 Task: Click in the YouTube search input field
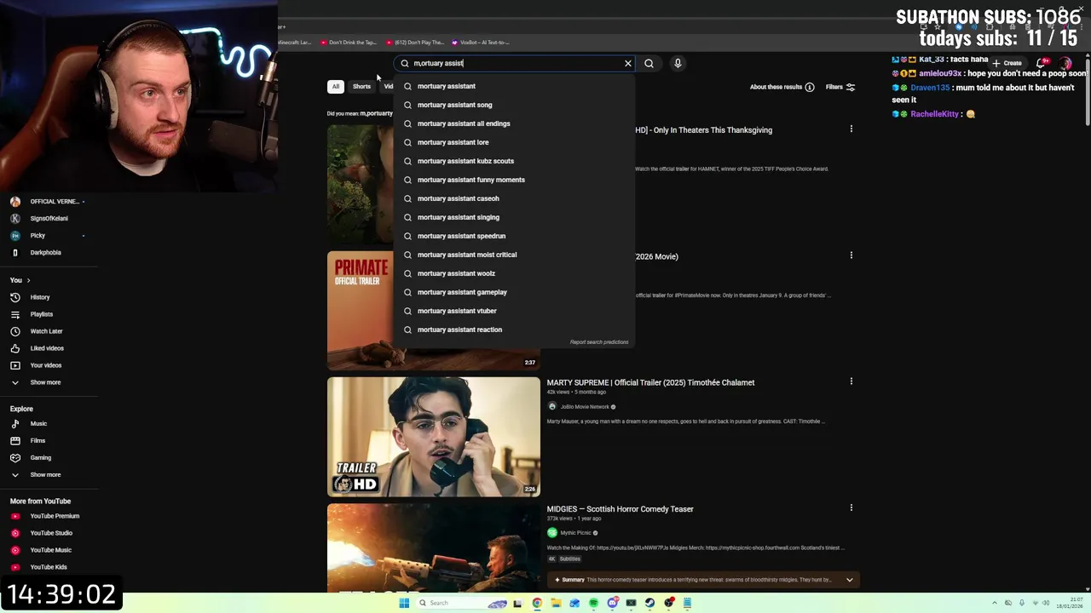click(x=516, y=63)
